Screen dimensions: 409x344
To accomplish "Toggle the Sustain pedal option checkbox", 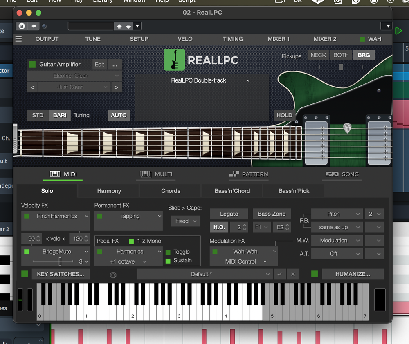I will click(x=168, y=261).
